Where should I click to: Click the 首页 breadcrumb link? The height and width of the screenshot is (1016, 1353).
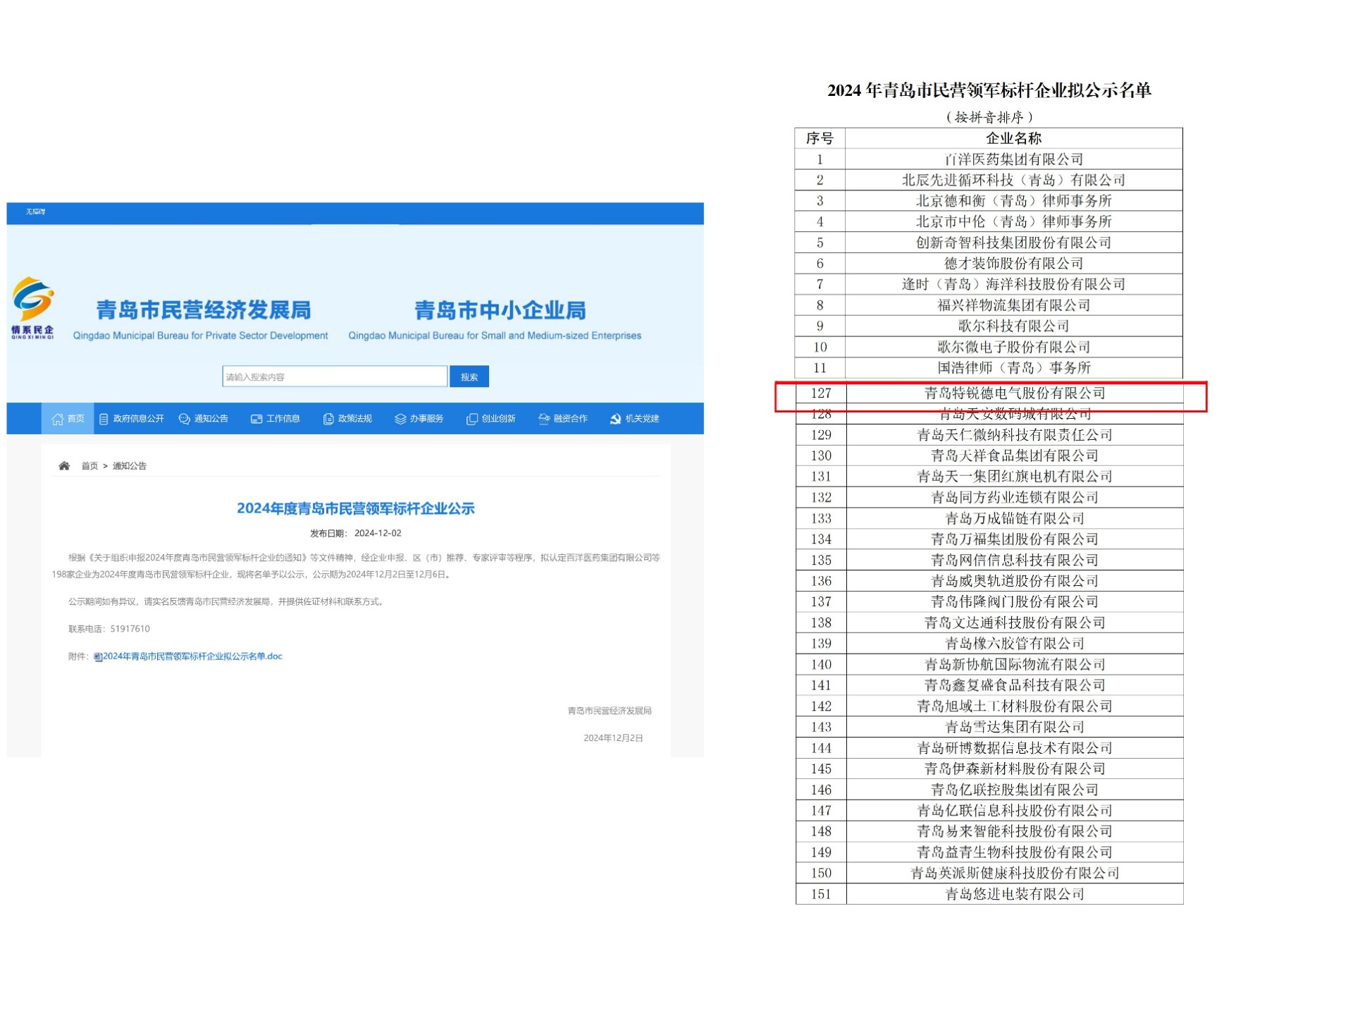[89, 466]
